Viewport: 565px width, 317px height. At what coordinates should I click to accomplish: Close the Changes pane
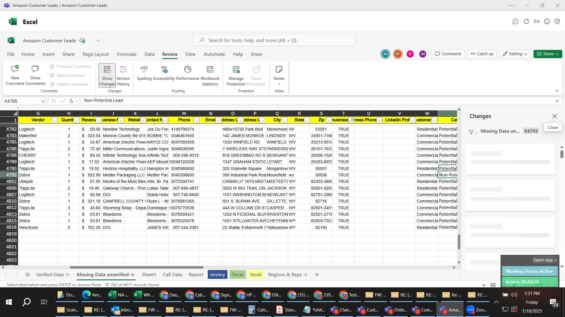coord(555,116)
